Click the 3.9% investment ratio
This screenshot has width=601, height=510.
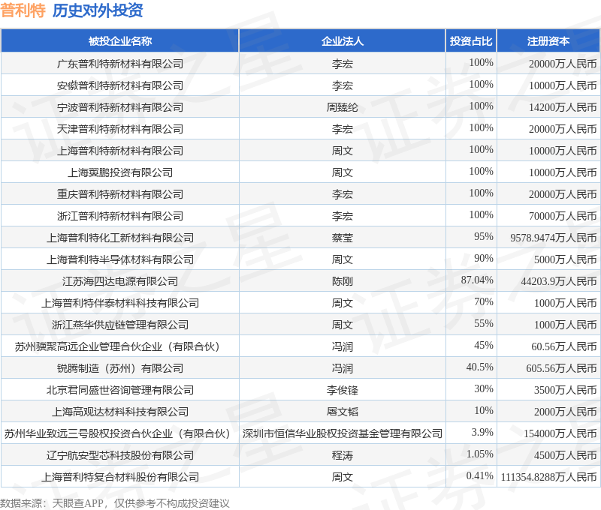coord(482,432)
